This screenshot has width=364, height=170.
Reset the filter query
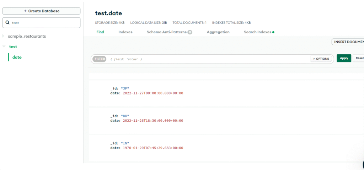tap(359, 58)
